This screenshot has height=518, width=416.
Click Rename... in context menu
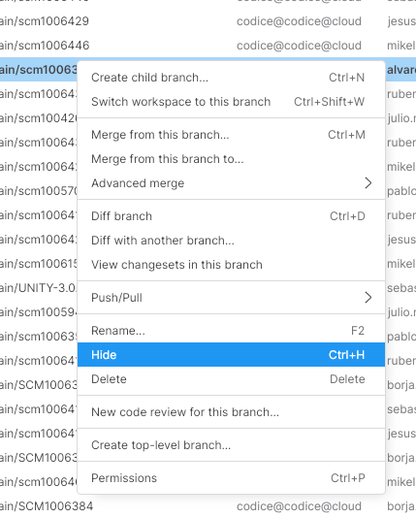coord(231,331)
